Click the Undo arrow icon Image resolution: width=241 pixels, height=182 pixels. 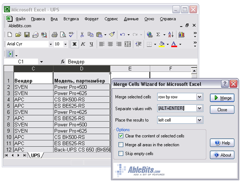(x=122, y=35)
